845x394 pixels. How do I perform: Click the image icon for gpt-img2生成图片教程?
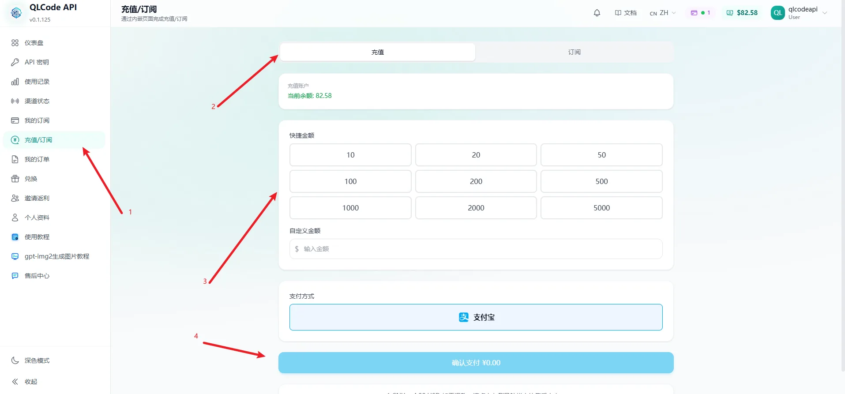pos(15,256)
